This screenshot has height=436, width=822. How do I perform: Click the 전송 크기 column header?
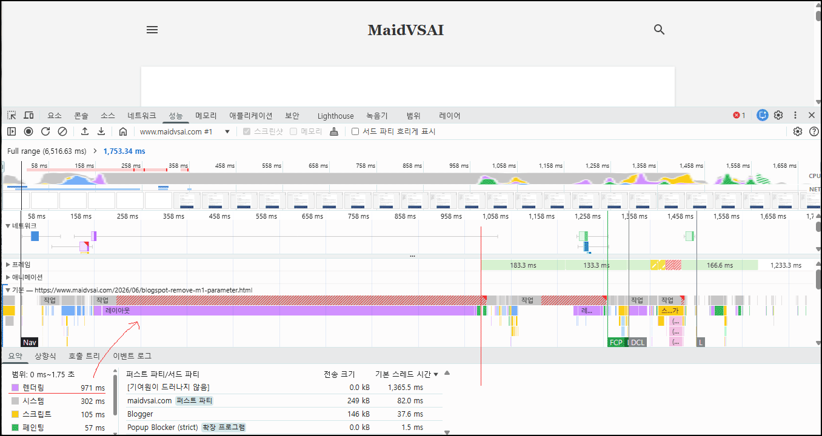339,374
